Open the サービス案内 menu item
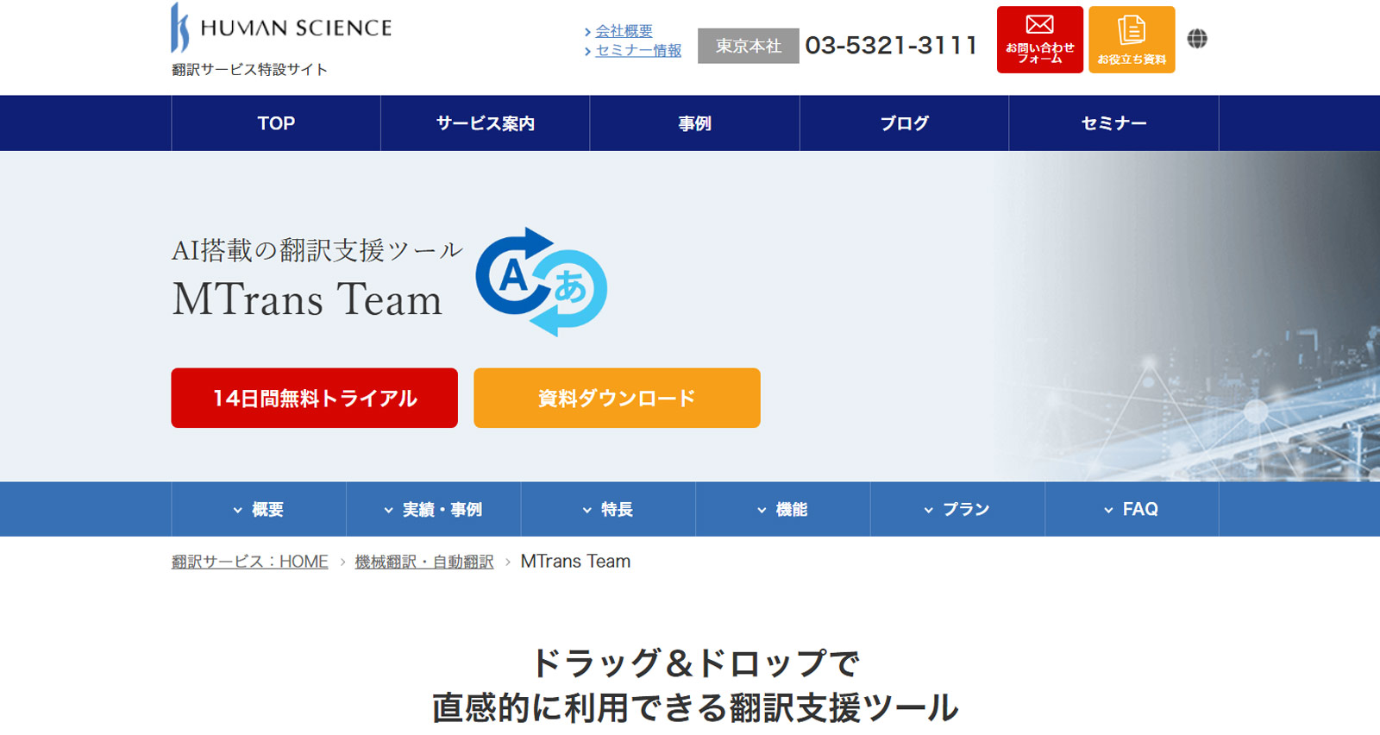The image size is (1380, 735). coord(486,123)
